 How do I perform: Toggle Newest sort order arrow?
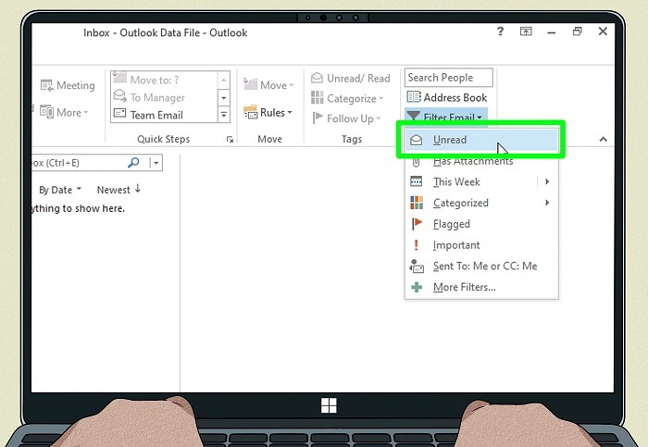tap(137, 189)
